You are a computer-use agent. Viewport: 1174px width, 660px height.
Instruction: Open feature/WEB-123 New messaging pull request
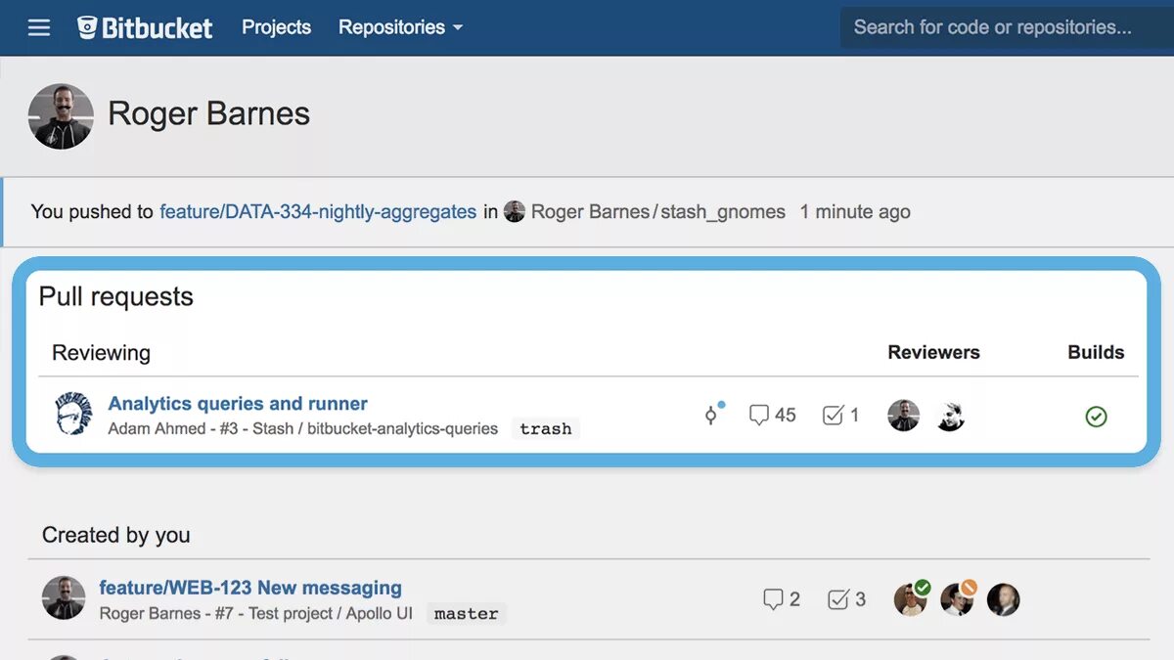coord(250,588)
